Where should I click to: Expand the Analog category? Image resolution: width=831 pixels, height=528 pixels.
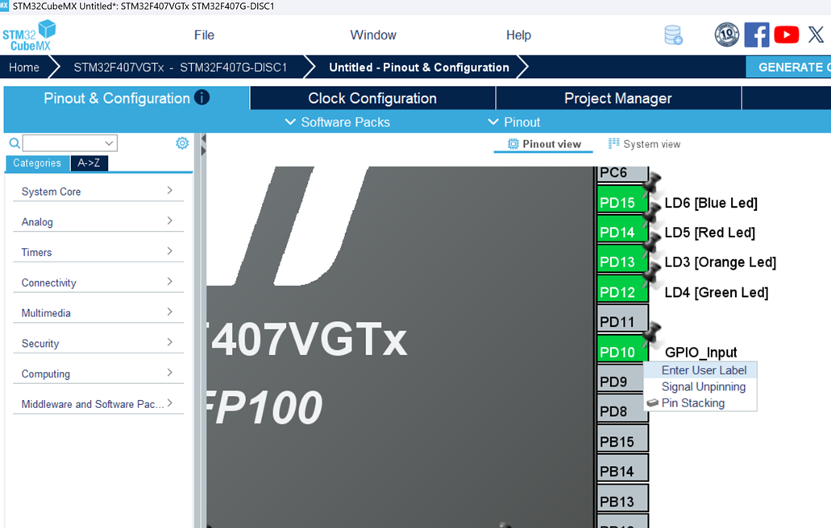pyautogui.click(x=98, y=221)
